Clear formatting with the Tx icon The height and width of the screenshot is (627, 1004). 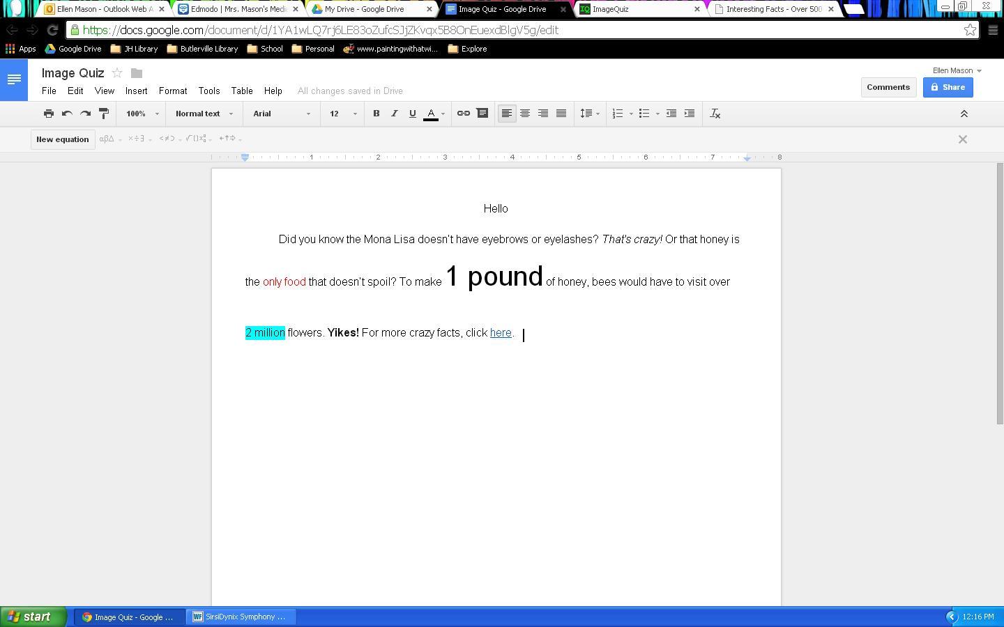point(715,114)
